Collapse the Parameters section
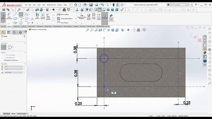212x119 pixels. coord(25,64)
